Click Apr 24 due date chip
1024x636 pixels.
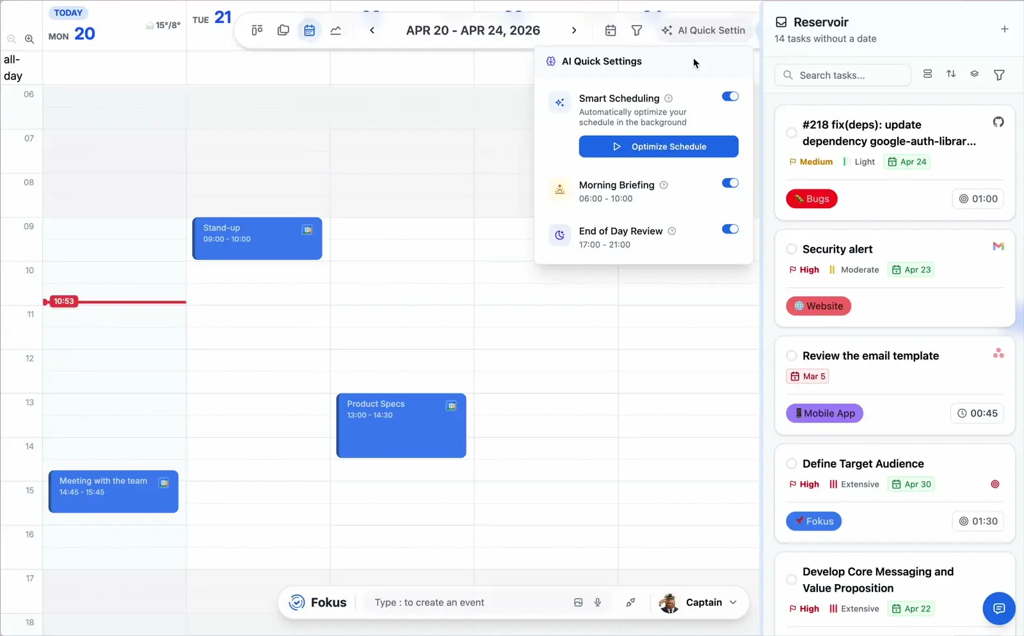point(907,162)
